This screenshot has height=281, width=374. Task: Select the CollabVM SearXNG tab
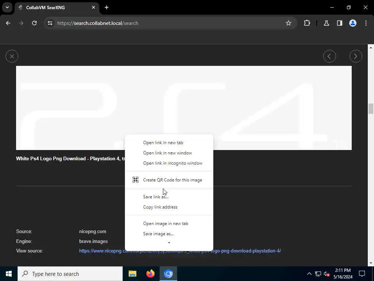point(57,7)
